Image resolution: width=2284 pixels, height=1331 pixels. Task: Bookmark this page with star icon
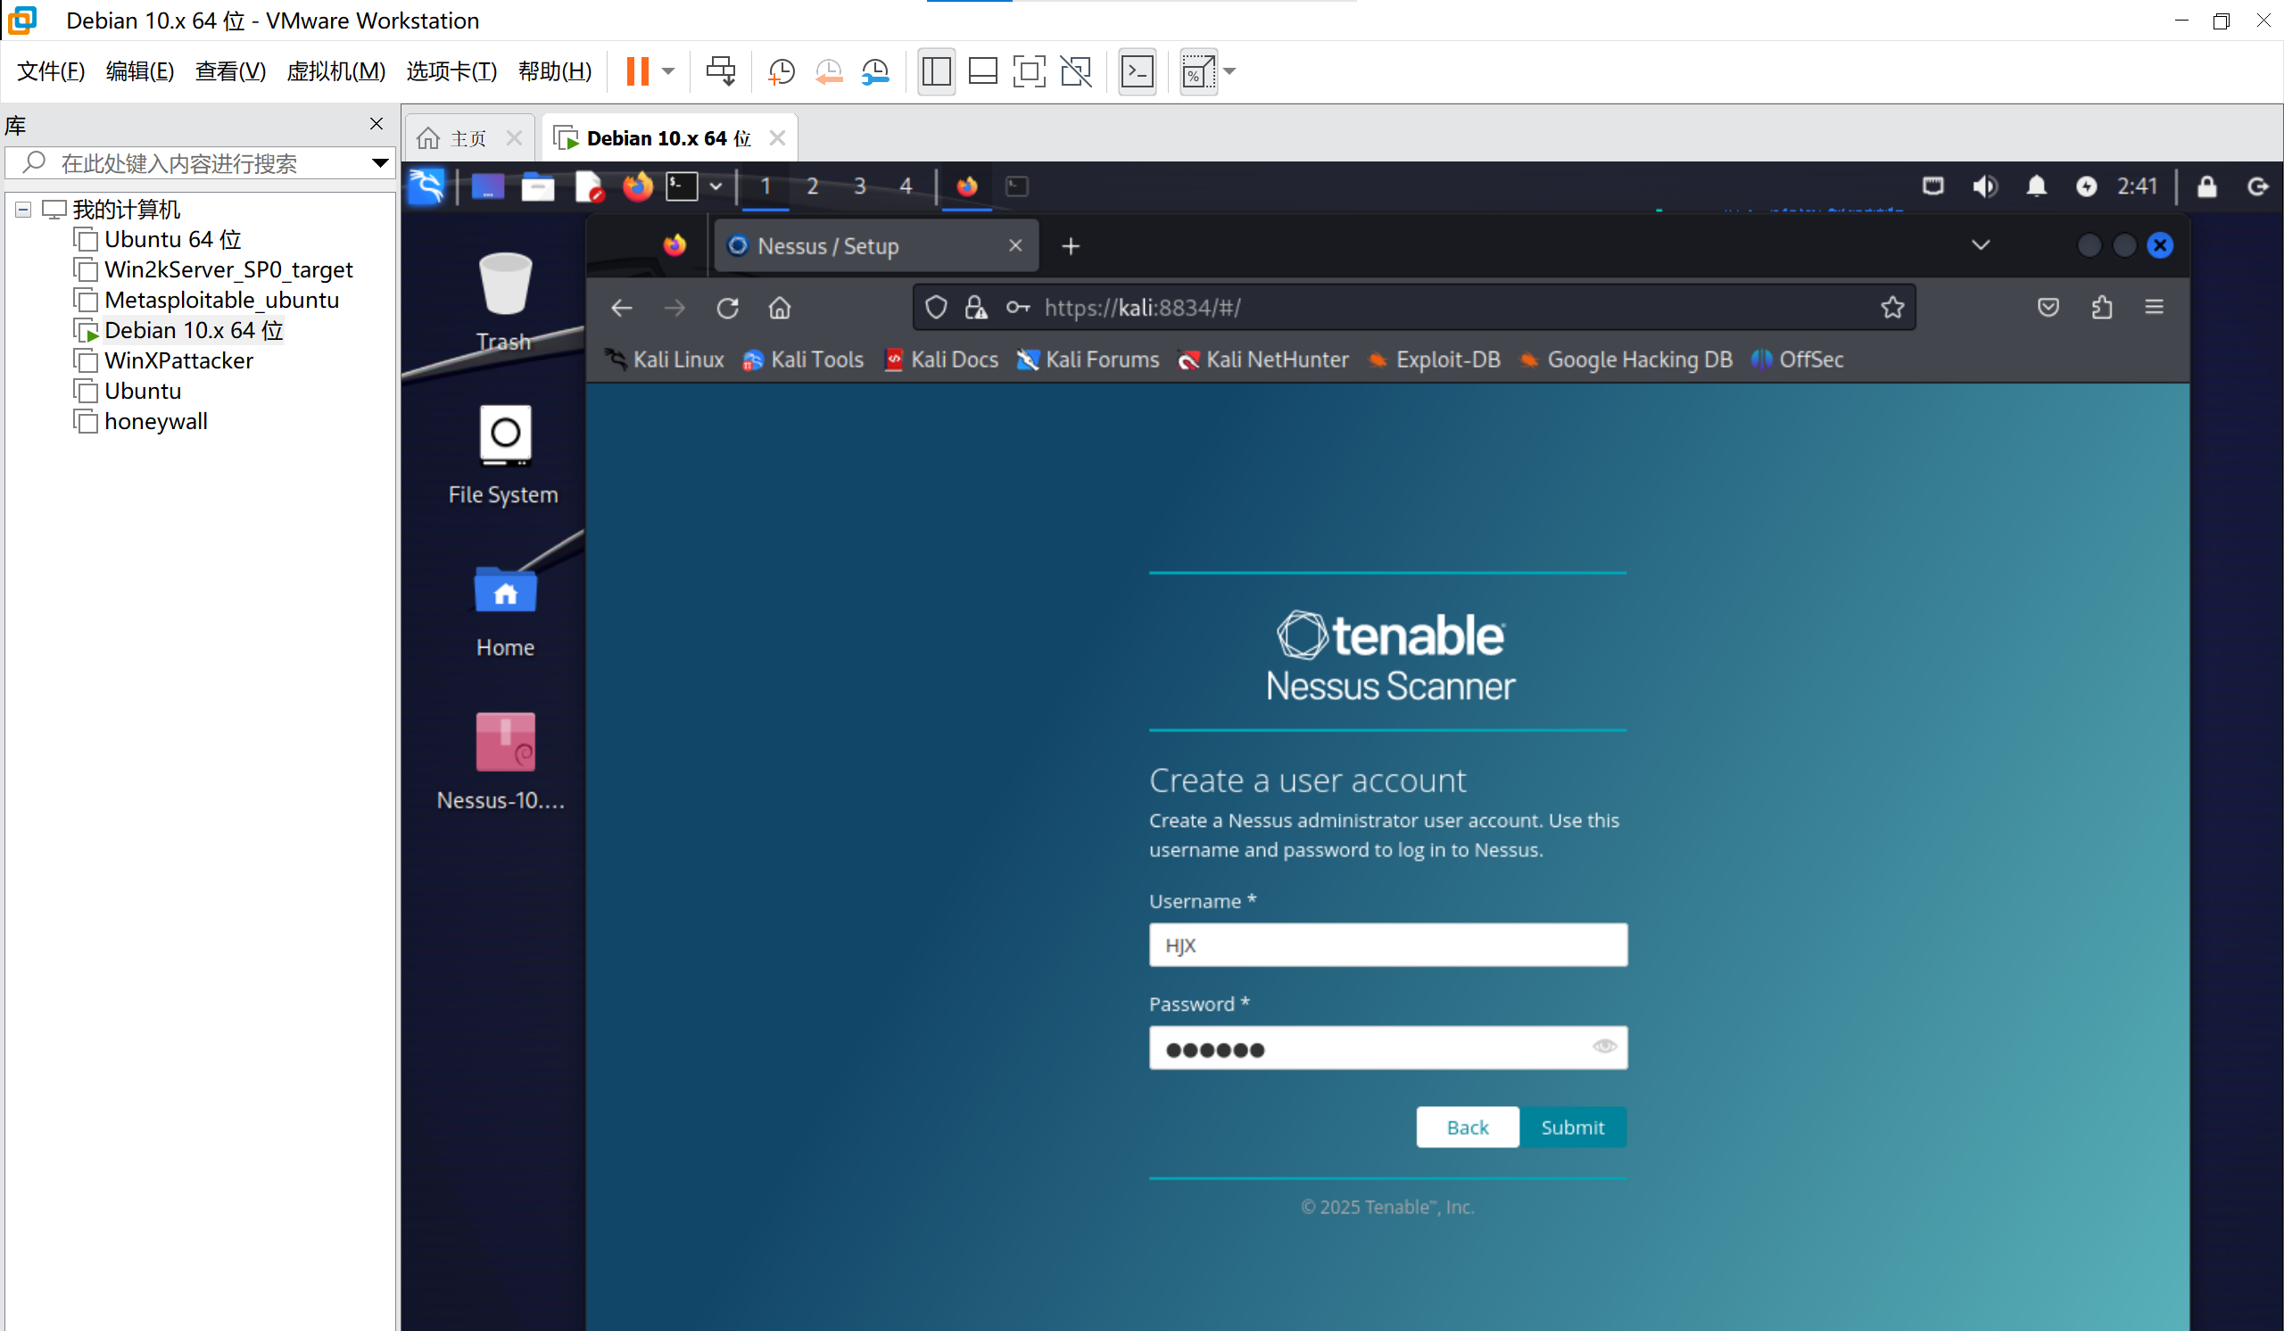click(x=1891, y=308)
